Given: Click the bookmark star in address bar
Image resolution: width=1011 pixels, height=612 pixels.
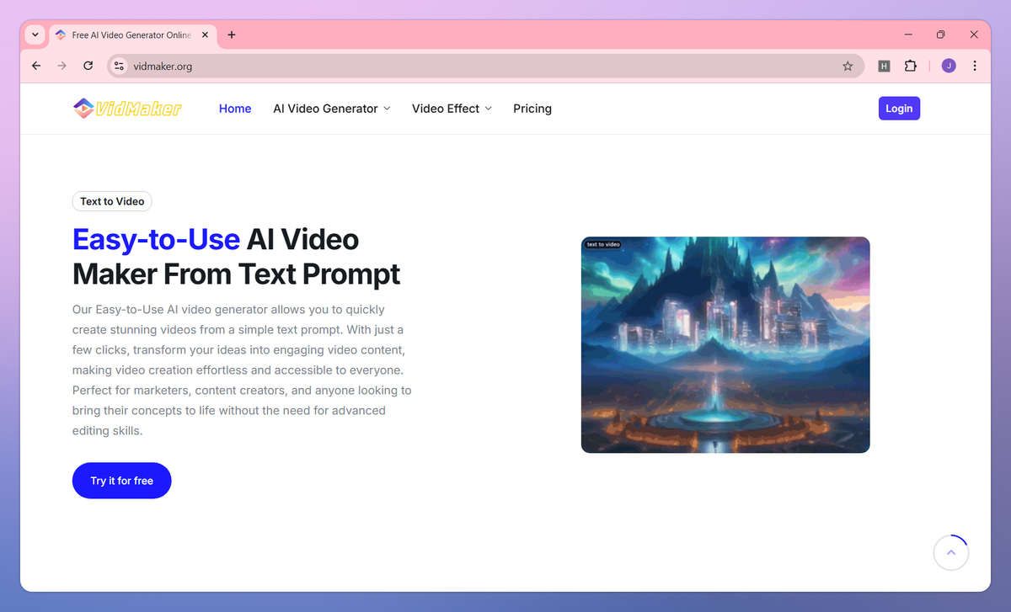Looking at the screenshot, I should coord(848,65).
